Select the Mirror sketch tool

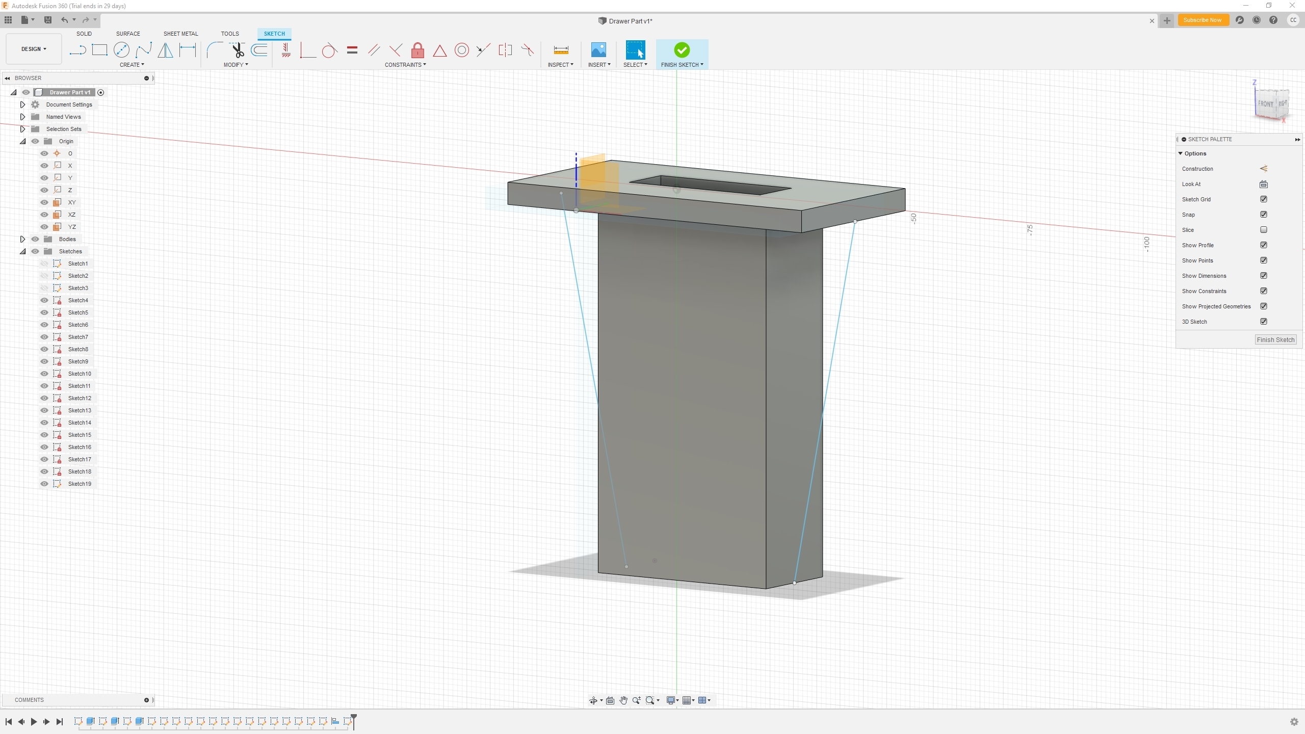click(x=165, y=50)
